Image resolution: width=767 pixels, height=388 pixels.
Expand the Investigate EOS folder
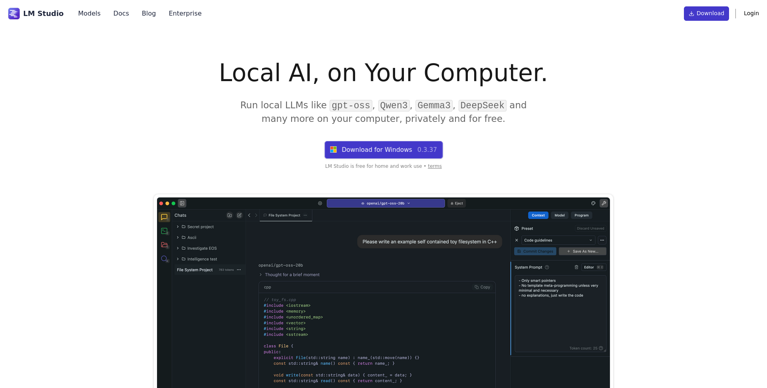178,249
